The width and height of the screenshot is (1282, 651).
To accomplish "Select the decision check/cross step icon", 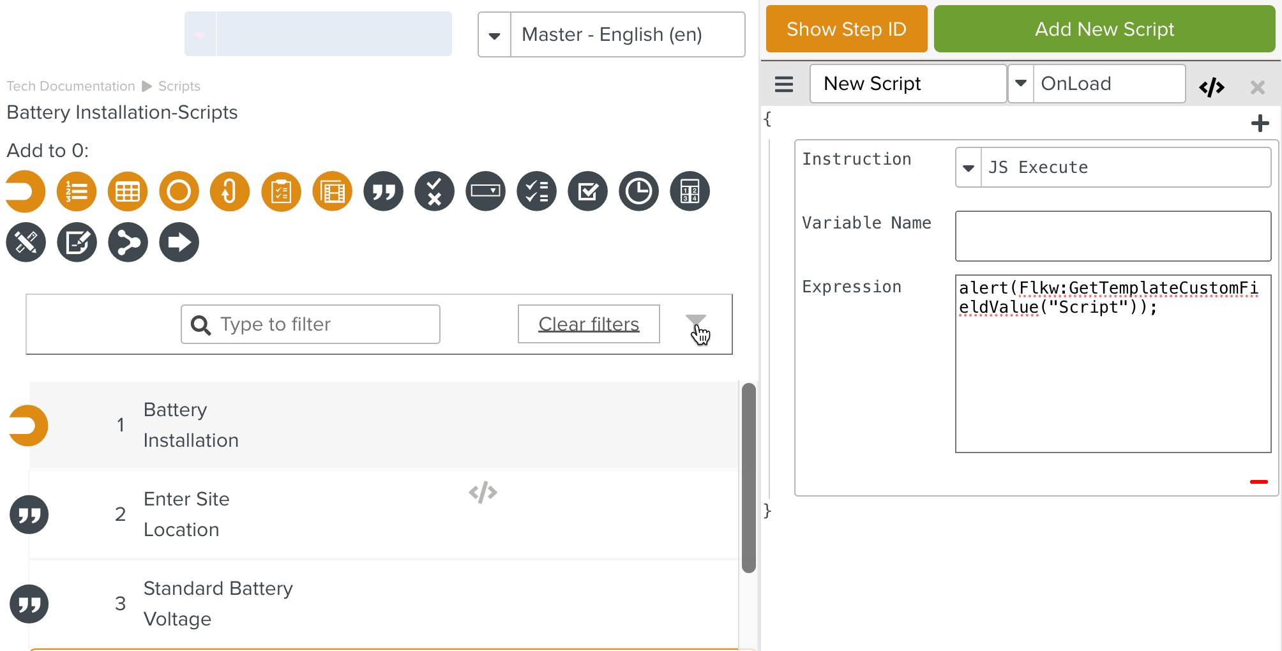I will point(434,191).
